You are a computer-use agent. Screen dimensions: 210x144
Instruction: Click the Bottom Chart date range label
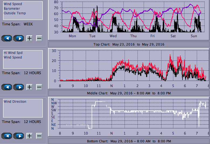[129, 141]
